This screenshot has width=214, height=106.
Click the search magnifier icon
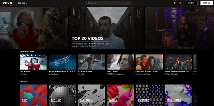(x=88, y=3)
